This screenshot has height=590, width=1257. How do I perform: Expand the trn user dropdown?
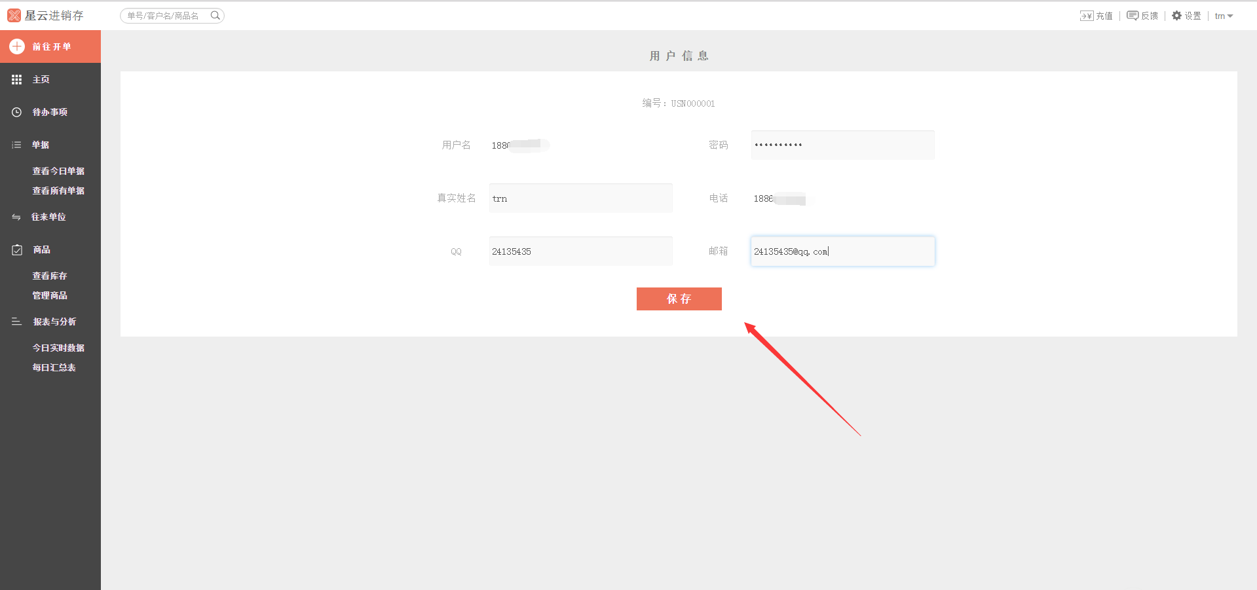[x=1224, y=16]
